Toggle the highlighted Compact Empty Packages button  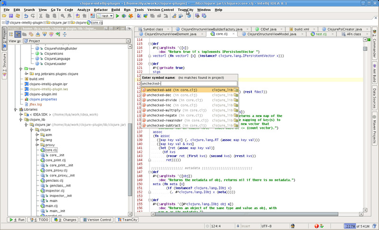[x=18, y=34]
